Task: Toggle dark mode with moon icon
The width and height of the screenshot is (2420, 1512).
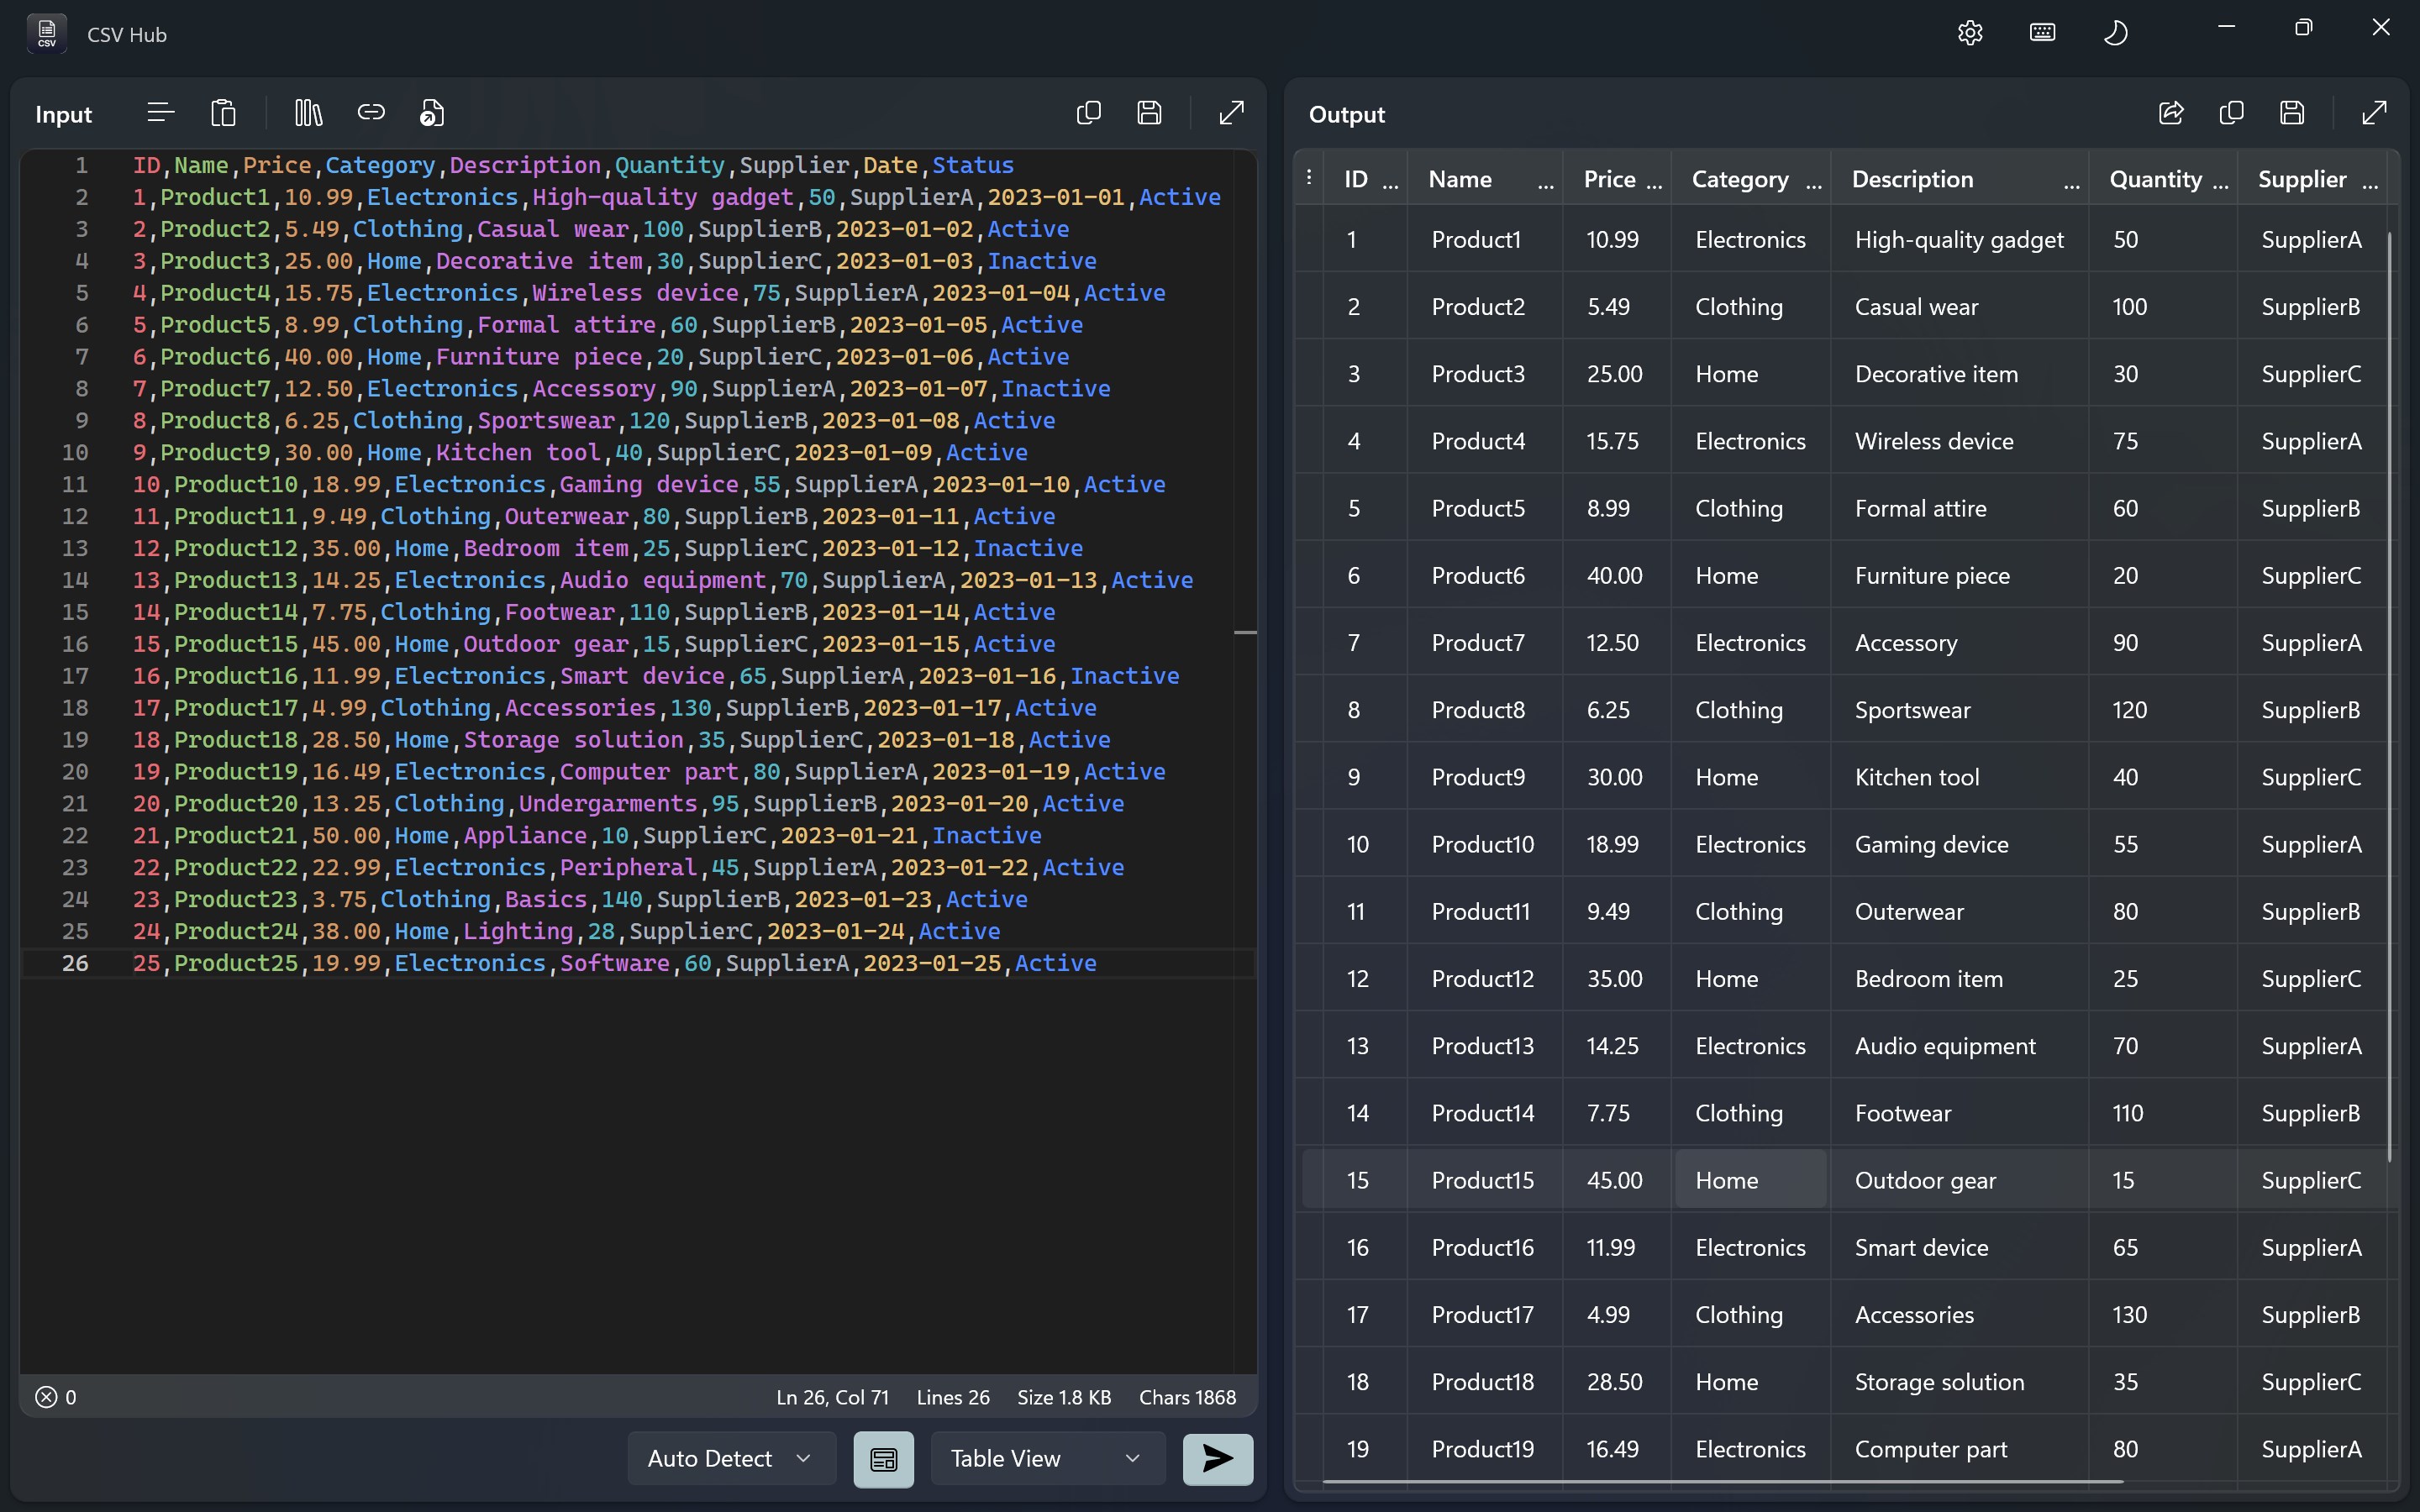Action: click(x=2116, y=32)
